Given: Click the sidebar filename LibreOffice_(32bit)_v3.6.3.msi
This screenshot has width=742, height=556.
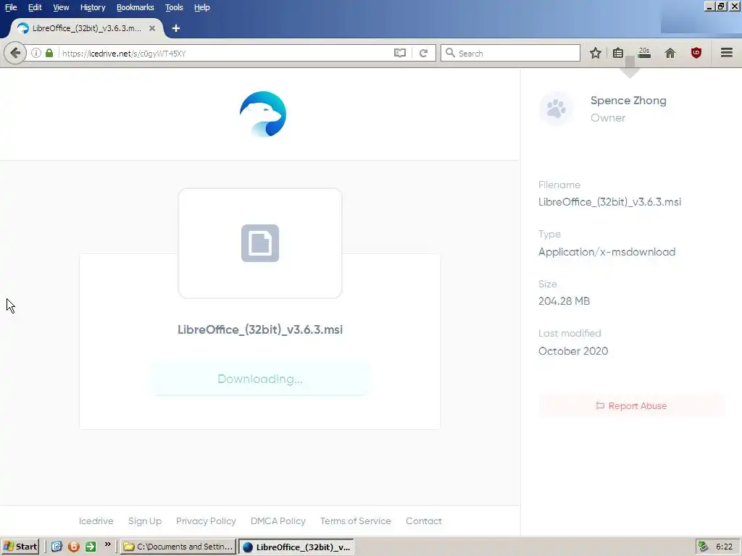Looking at the screenshot, I should click(609, 202).
